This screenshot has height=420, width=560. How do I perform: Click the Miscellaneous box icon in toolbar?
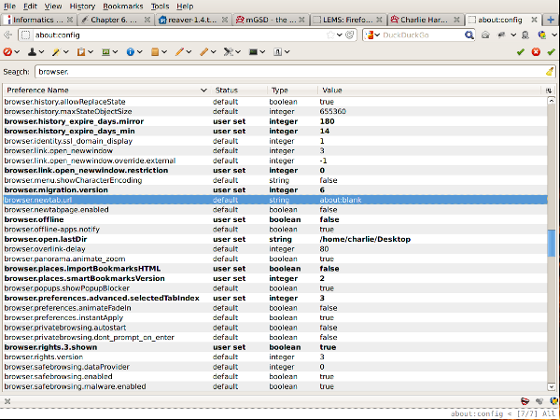pyautogui.click(x=155, y=51)
